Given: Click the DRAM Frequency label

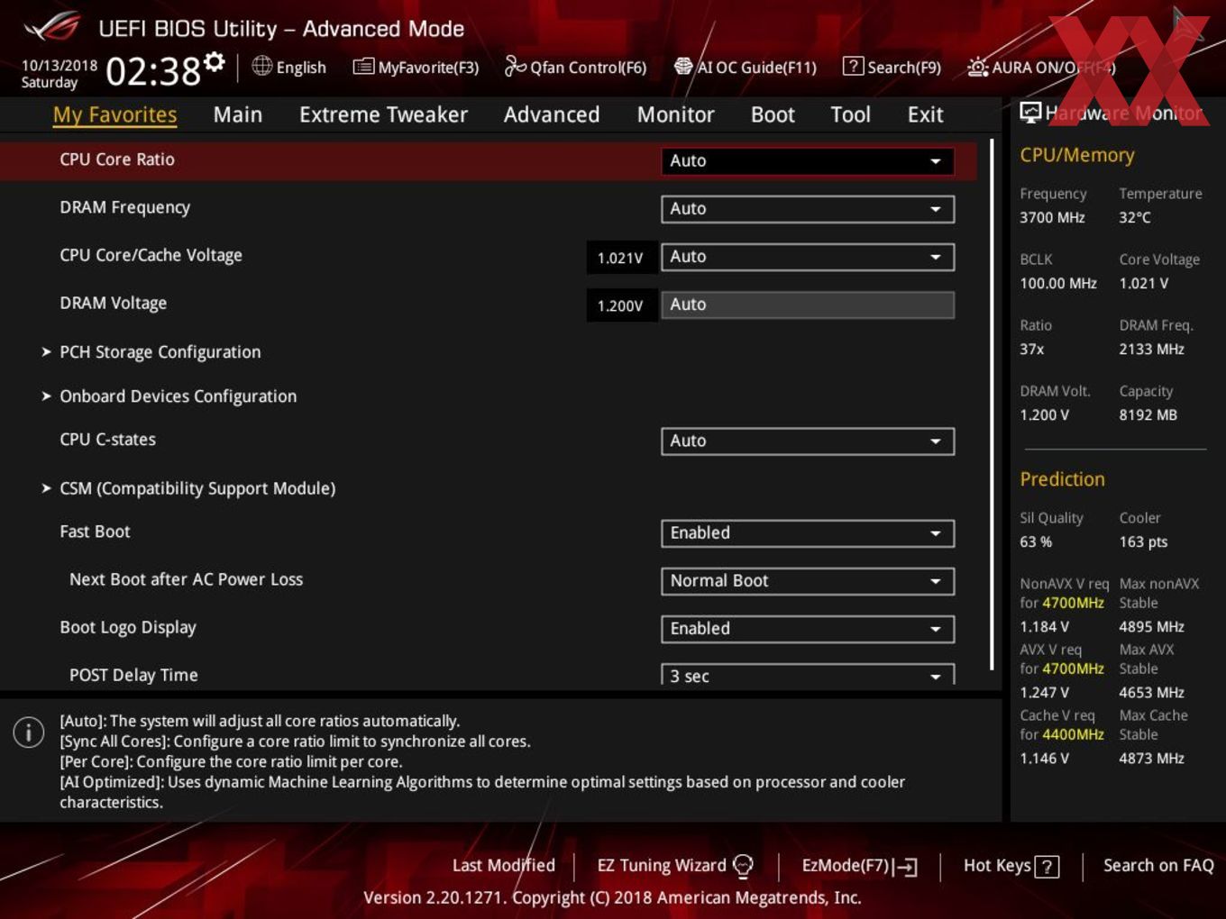Looking at the screenshot, I should [125, 208].
